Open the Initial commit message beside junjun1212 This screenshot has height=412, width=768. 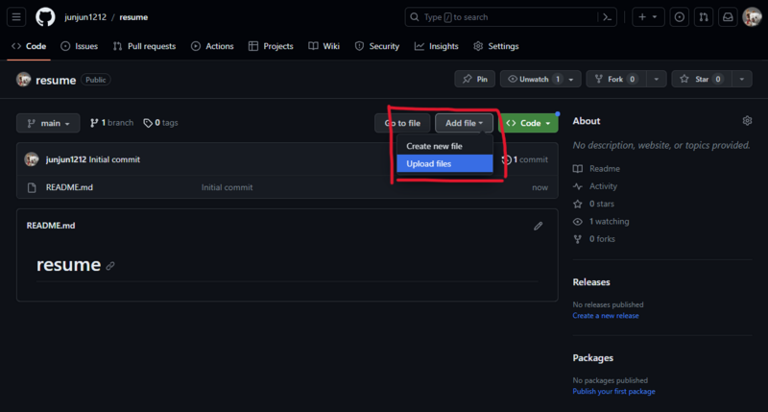tap(114, 159)
